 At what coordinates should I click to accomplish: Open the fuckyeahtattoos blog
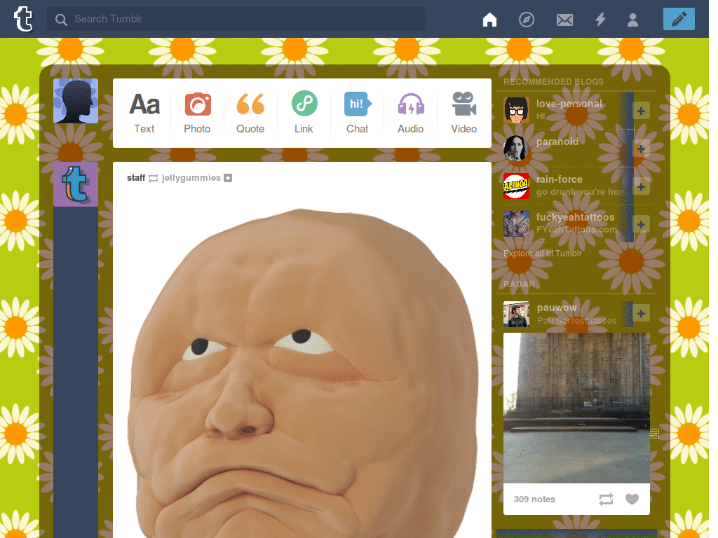point(576,217)
